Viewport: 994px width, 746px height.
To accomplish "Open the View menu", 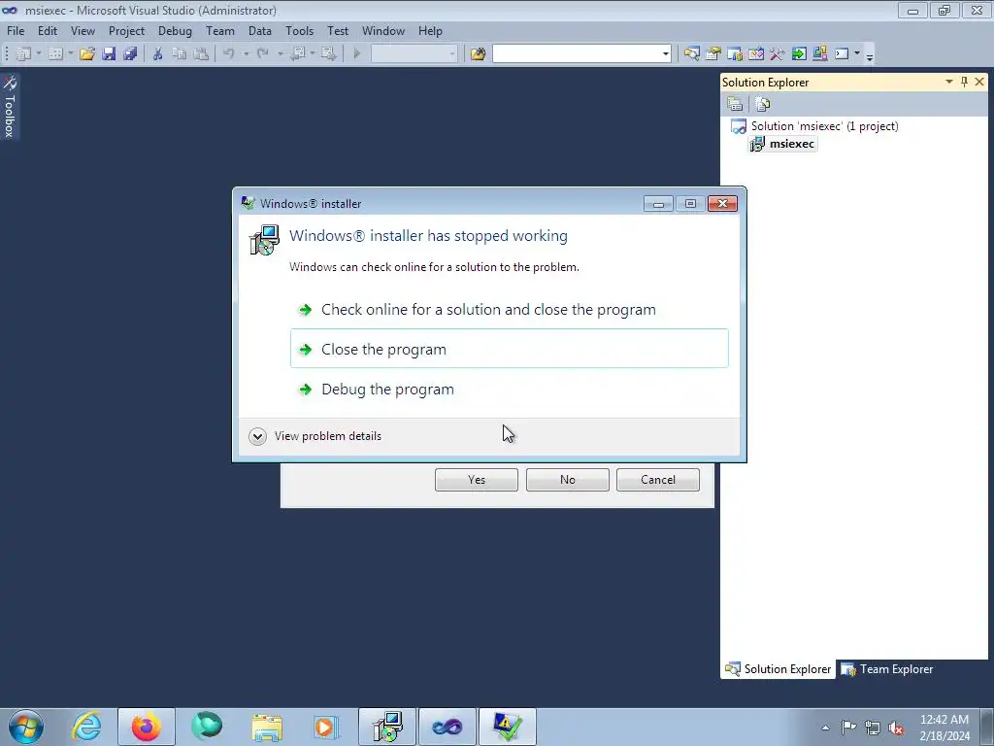I will (x=83, y=30).
